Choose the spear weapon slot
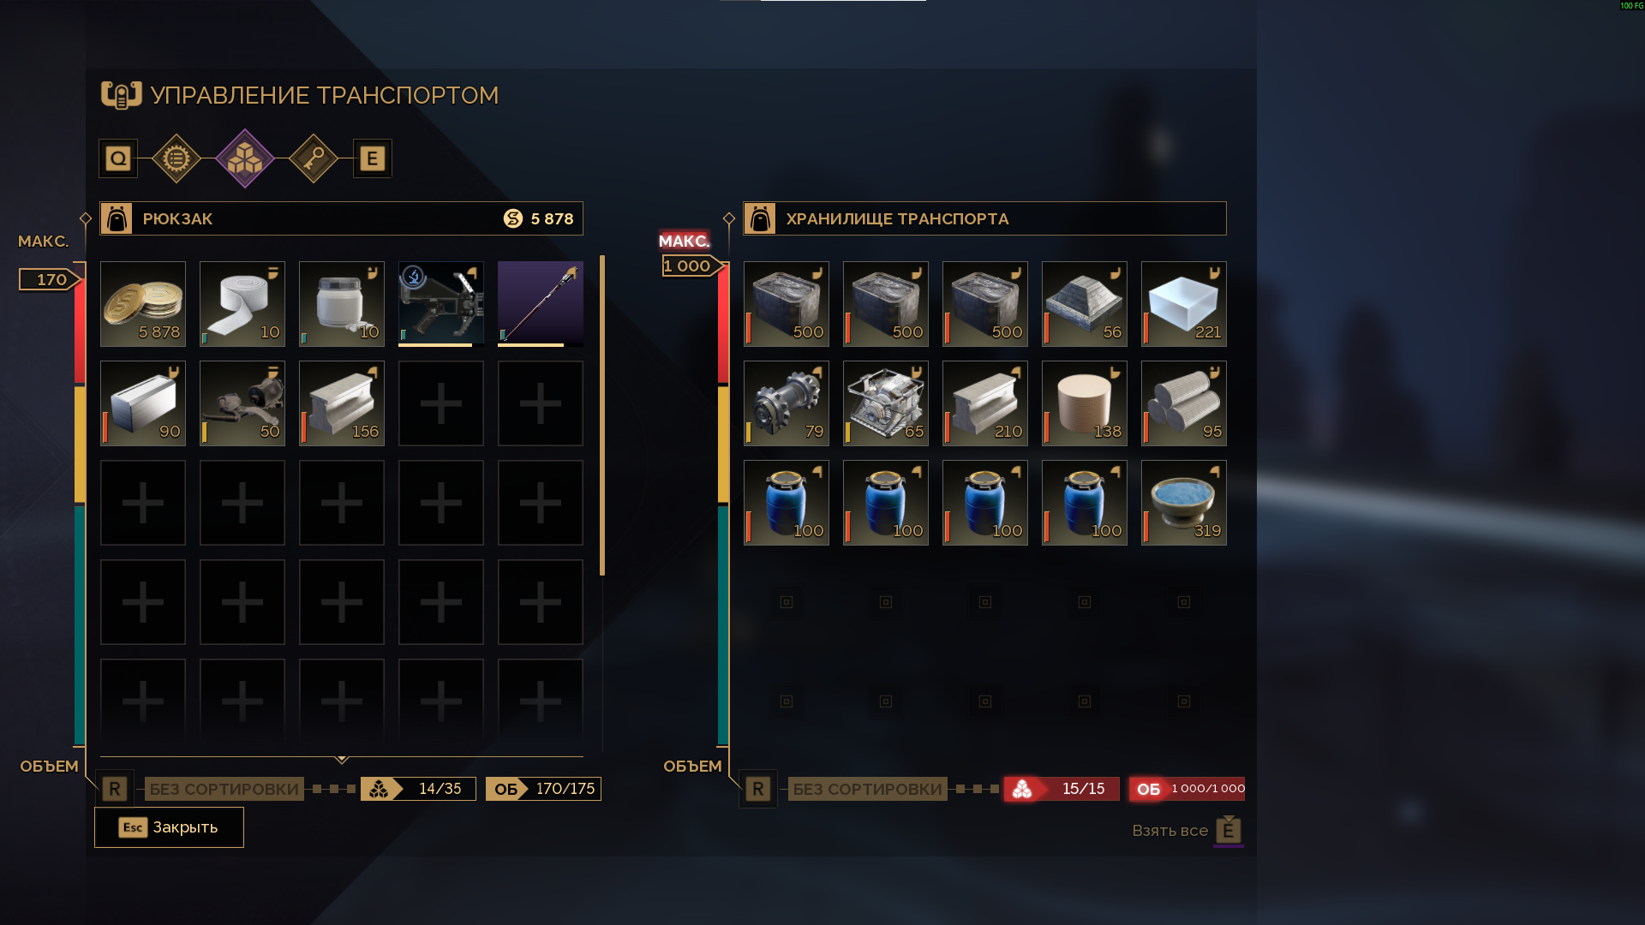Image resolution: width=1645 pixels, height=925 pixels. (x=541, y=304)
